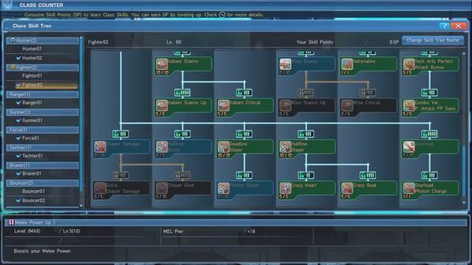Click the unlock indicator above Deadline Slayer
Image resolution: width=472 pixels, height=265 pixels.
(244, 134)
